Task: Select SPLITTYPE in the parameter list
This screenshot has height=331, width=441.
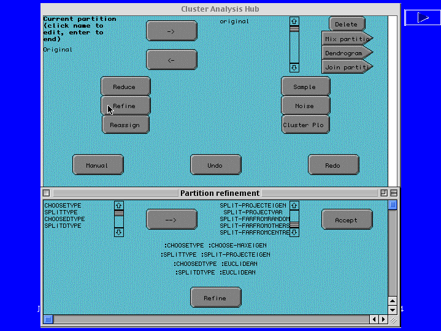Action: coord(61,212)
